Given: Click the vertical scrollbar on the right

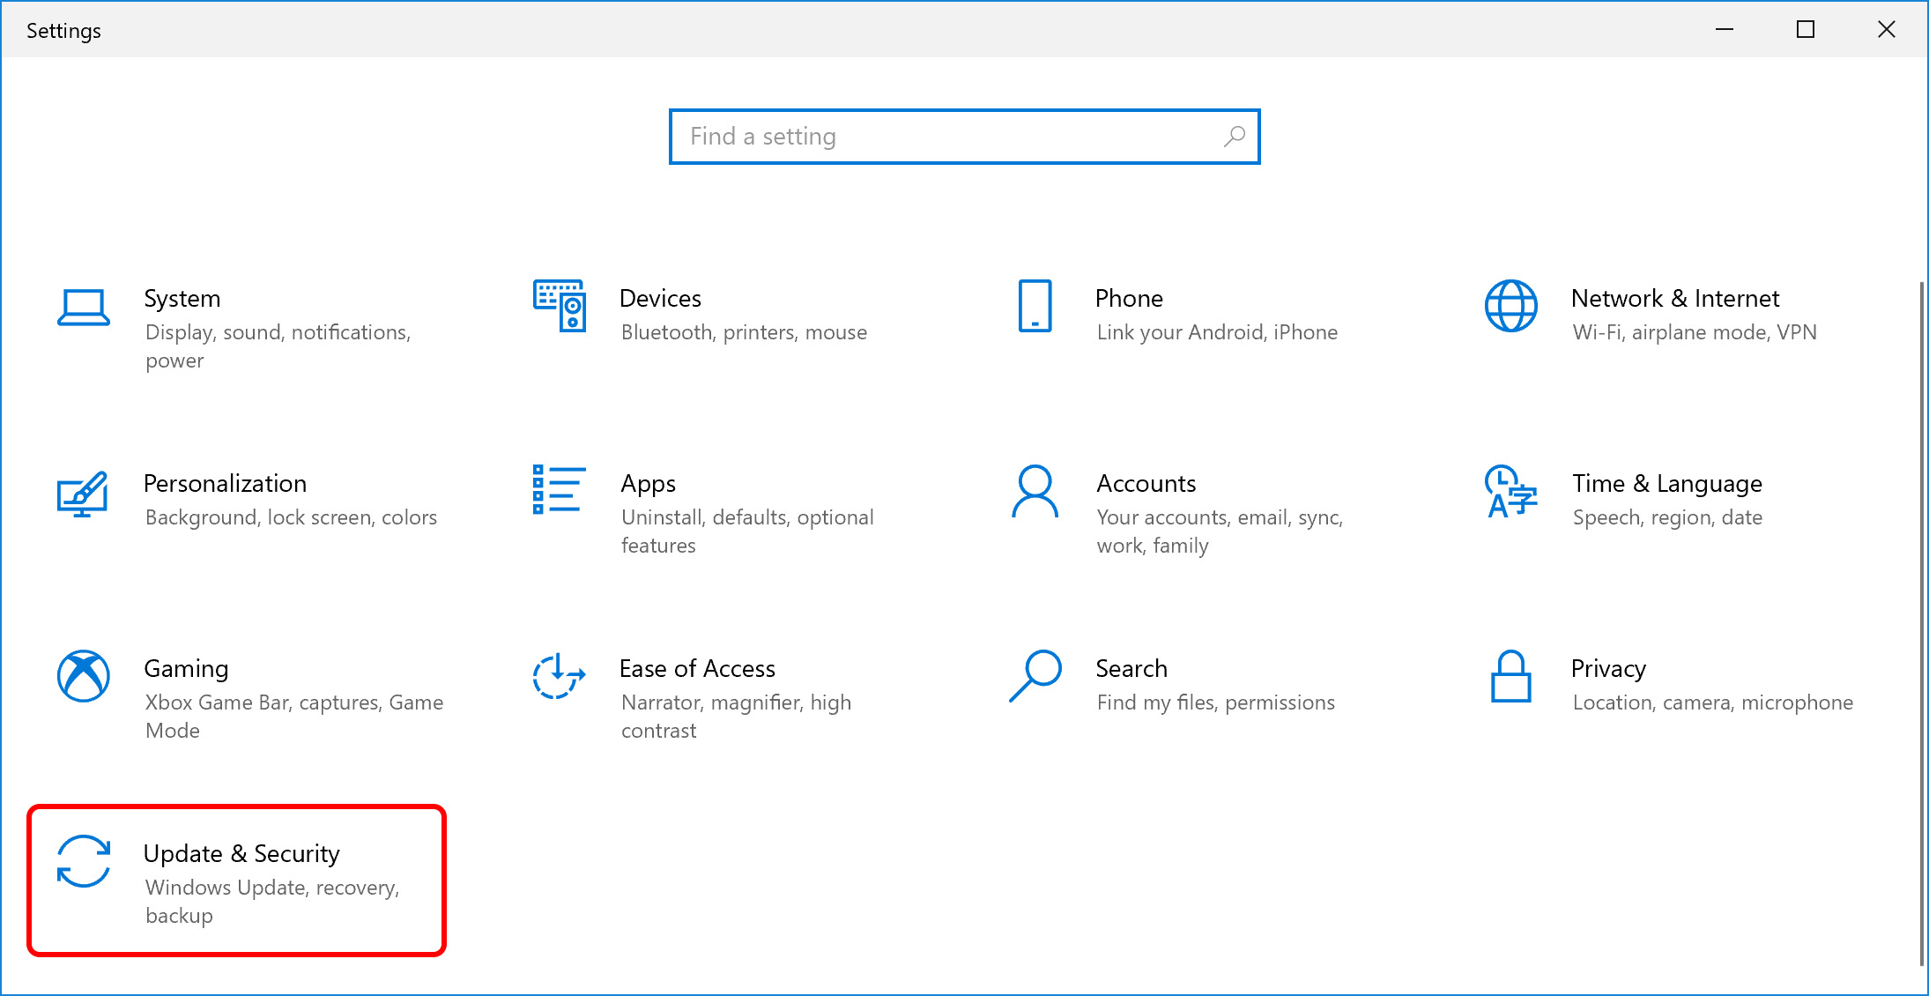Looking at the screenshot, I should [1922, 624].
